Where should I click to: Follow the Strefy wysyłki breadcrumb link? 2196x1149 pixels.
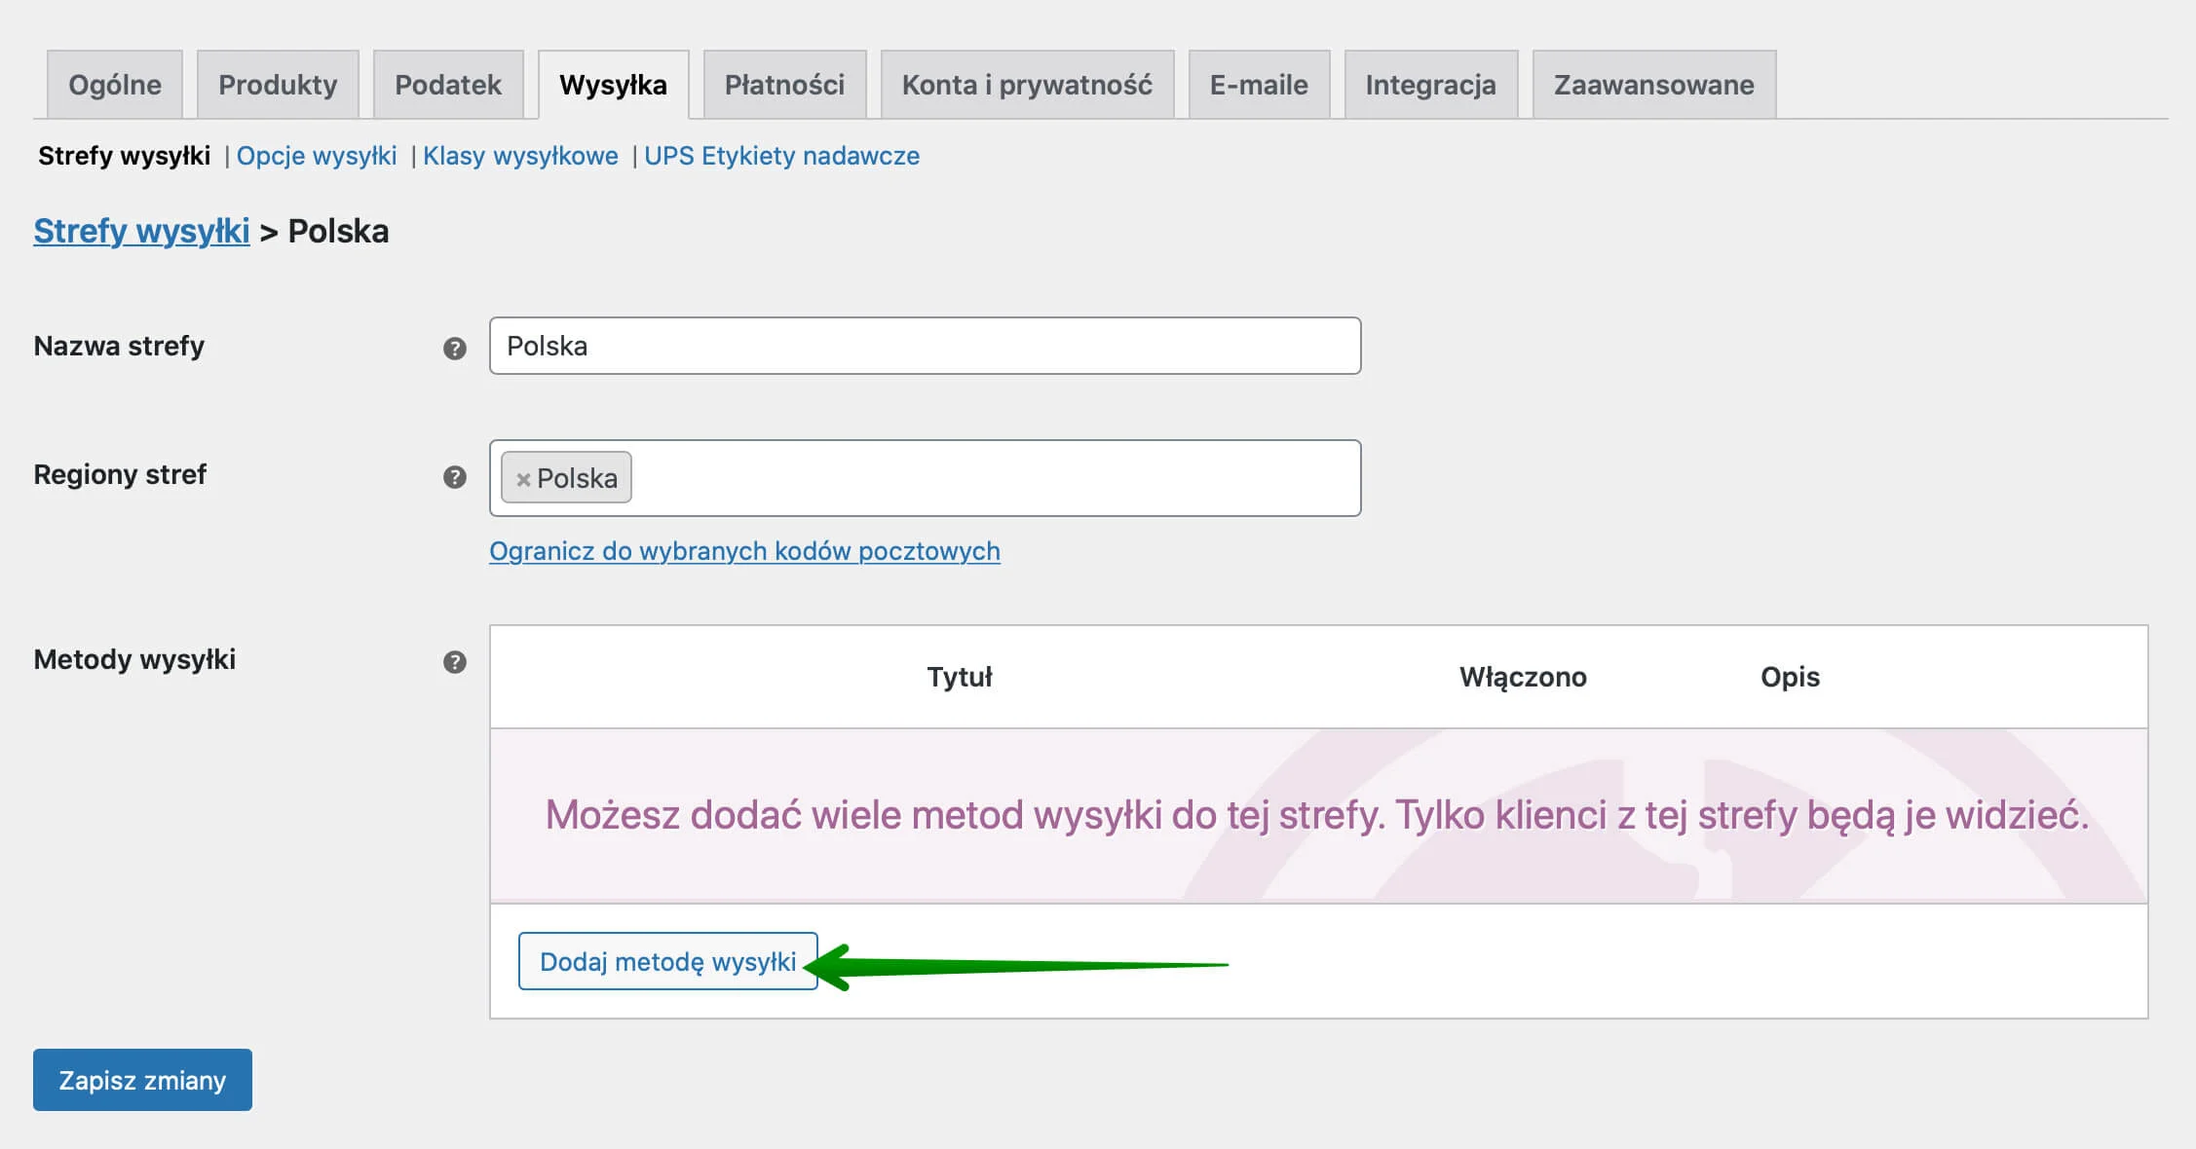[141, 231]
